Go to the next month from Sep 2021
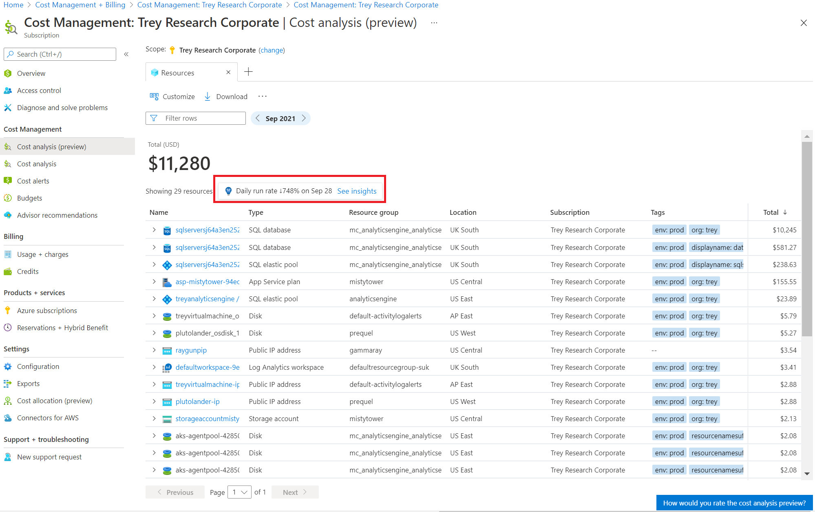The height and width of the screenshot is (512, 815). (304, 118)
